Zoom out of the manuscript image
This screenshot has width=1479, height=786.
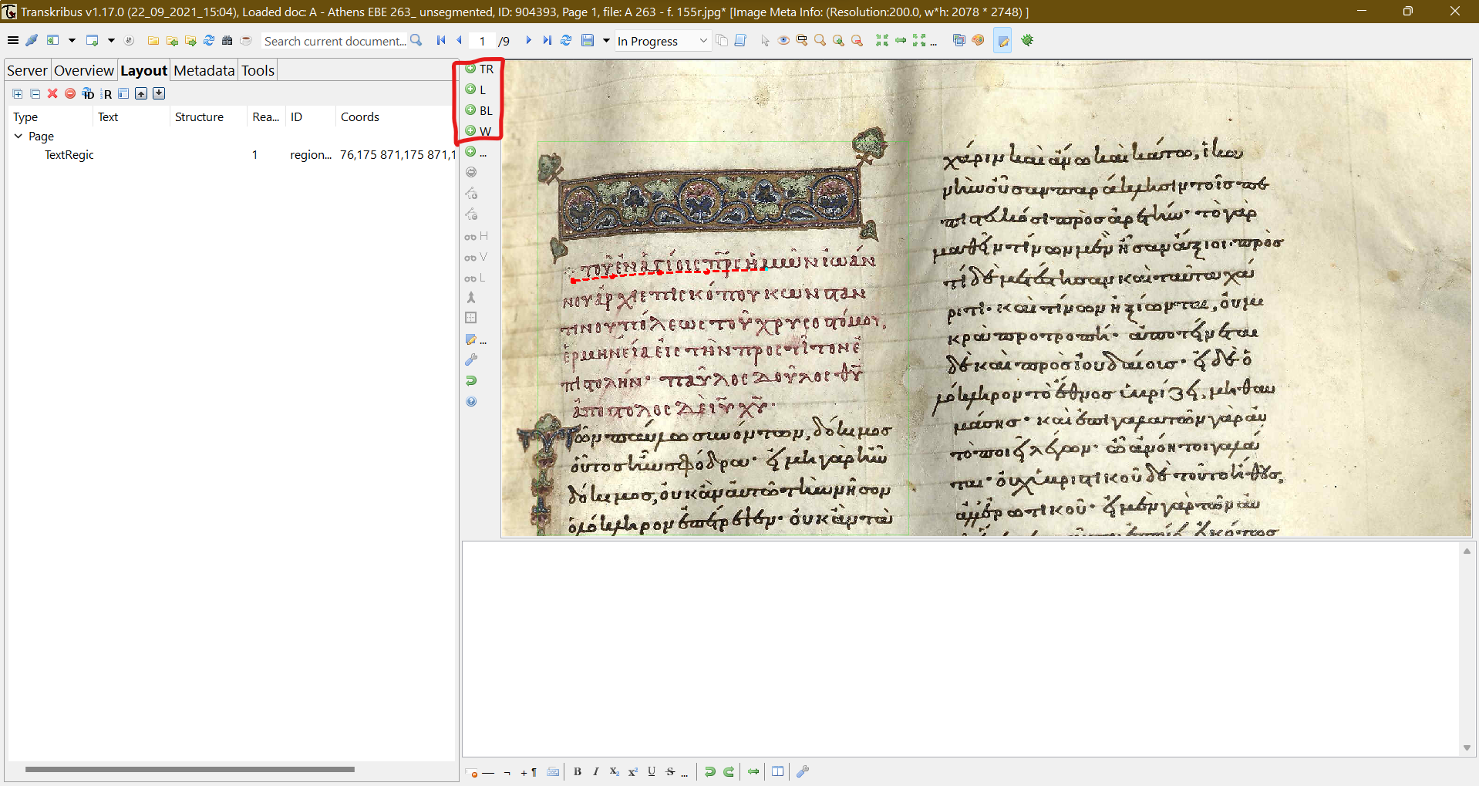pyautogui.click(x=857, y=41)
